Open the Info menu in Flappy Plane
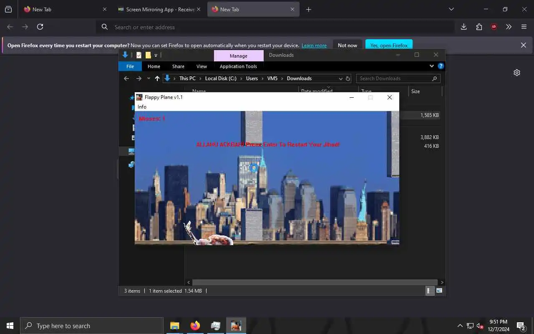 [142, 107]
